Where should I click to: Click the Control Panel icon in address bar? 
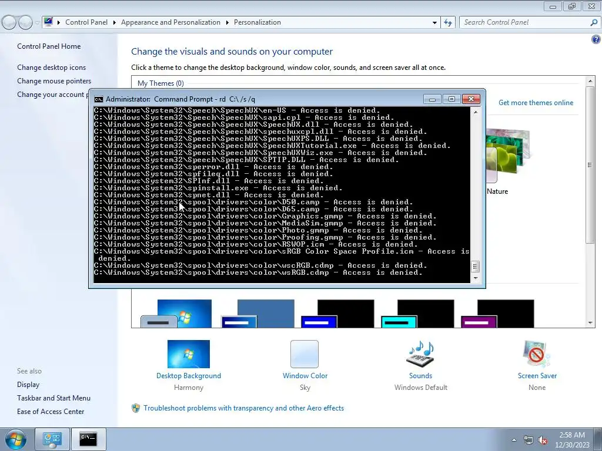tap(48, 22)
